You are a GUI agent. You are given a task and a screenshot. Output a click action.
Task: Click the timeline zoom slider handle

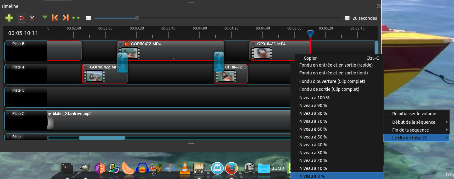(137, 18)
